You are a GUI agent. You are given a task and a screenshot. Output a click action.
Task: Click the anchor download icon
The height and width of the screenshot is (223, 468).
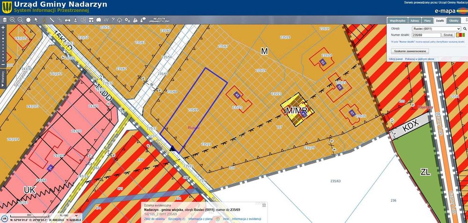click(75, 20)
